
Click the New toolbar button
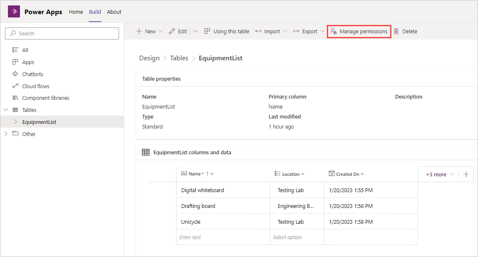pos(149,31)
